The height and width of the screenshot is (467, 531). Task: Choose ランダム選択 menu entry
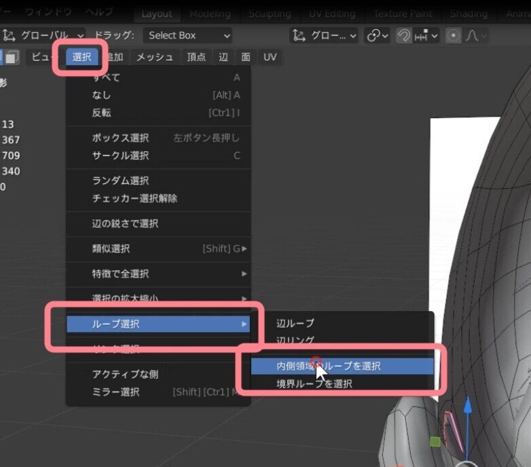click(x=158, y=181)
